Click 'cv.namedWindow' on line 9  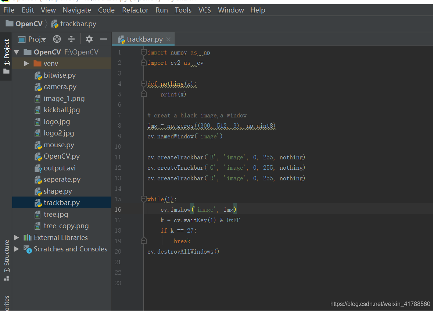[171, 137]
